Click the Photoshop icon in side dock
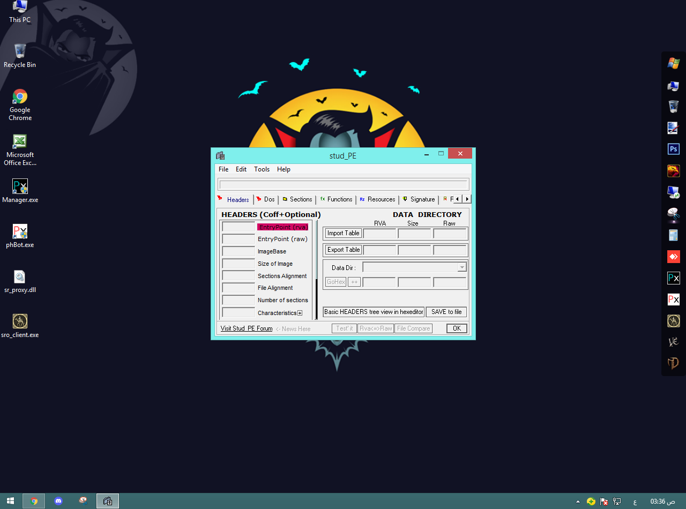 [673, 149]
